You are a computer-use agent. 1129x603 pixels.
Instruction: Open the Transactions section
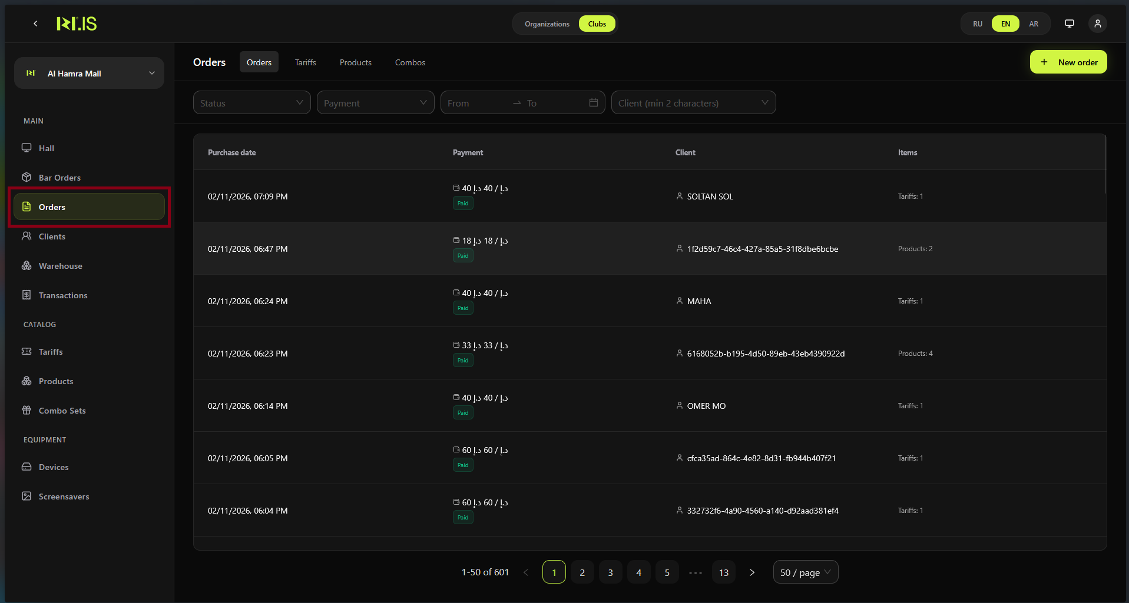pos(62,295)
